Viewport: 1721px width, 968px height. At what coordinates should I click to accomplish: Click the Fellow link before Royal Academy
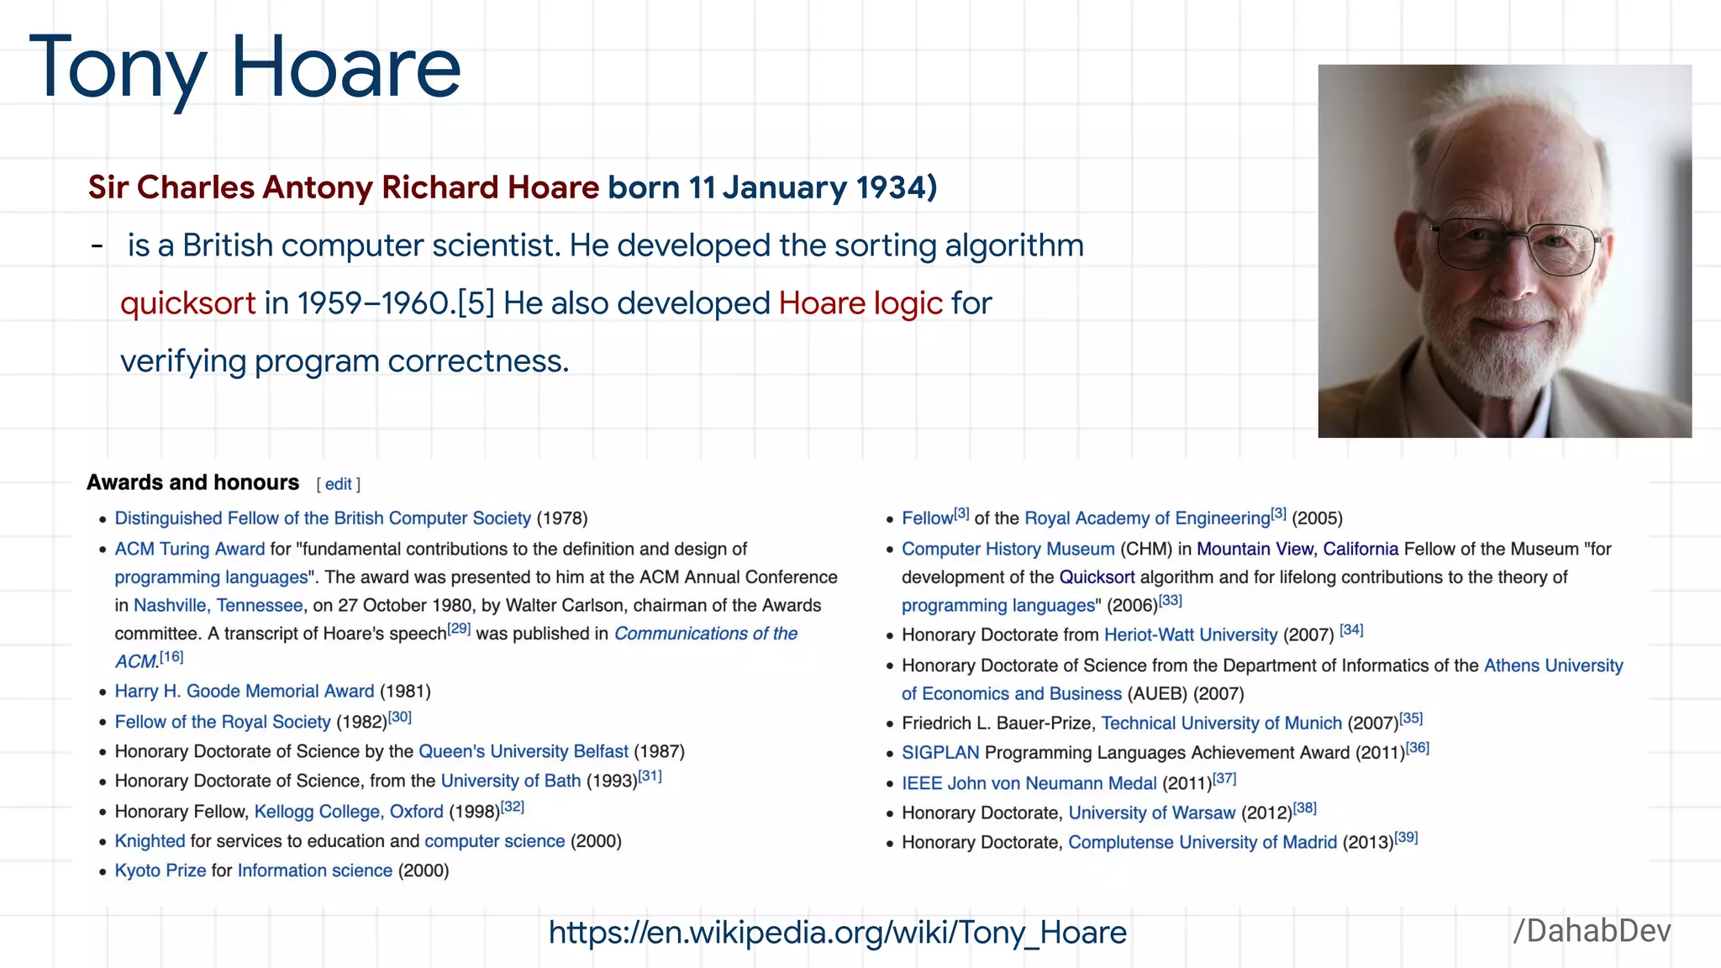click(928, 518)
